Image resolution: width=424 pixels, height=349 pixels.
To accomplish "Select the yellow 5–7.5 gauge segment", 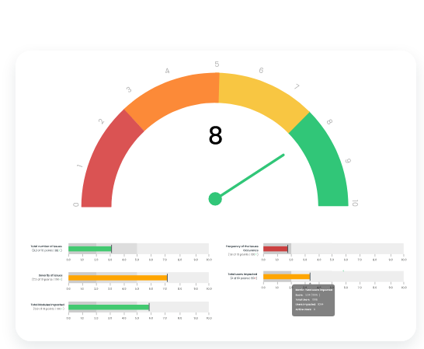I will (264, 99).
